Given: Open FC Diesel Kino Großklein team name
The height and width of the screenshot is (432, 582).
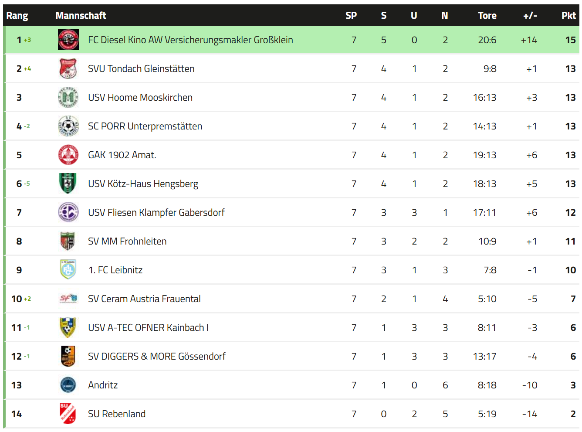Looking at the screenshot, I should pos(190,40).
